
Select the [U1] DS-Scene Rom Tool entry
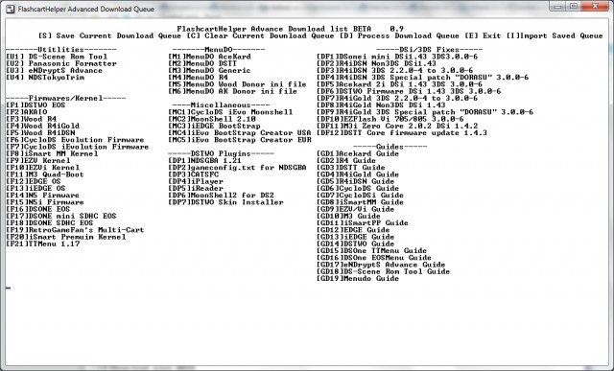pyautogui.click(x=57, y=57)
